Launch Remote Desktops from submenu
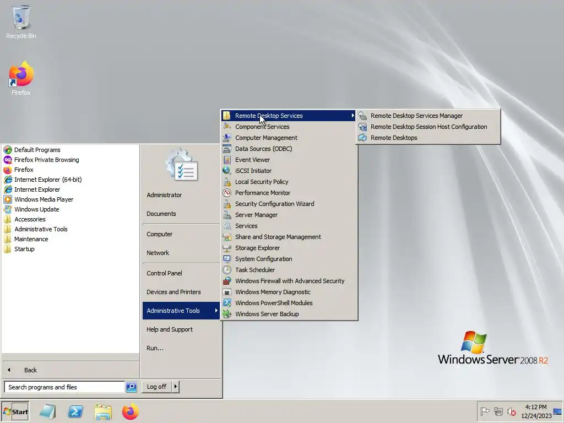This screenshot has height=423, width=564. click(x=428, y=138)
